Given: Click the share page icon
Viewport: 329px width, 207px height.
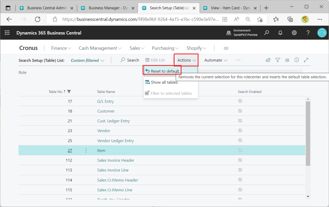Looking at the screenshot, I should (268, 60).
